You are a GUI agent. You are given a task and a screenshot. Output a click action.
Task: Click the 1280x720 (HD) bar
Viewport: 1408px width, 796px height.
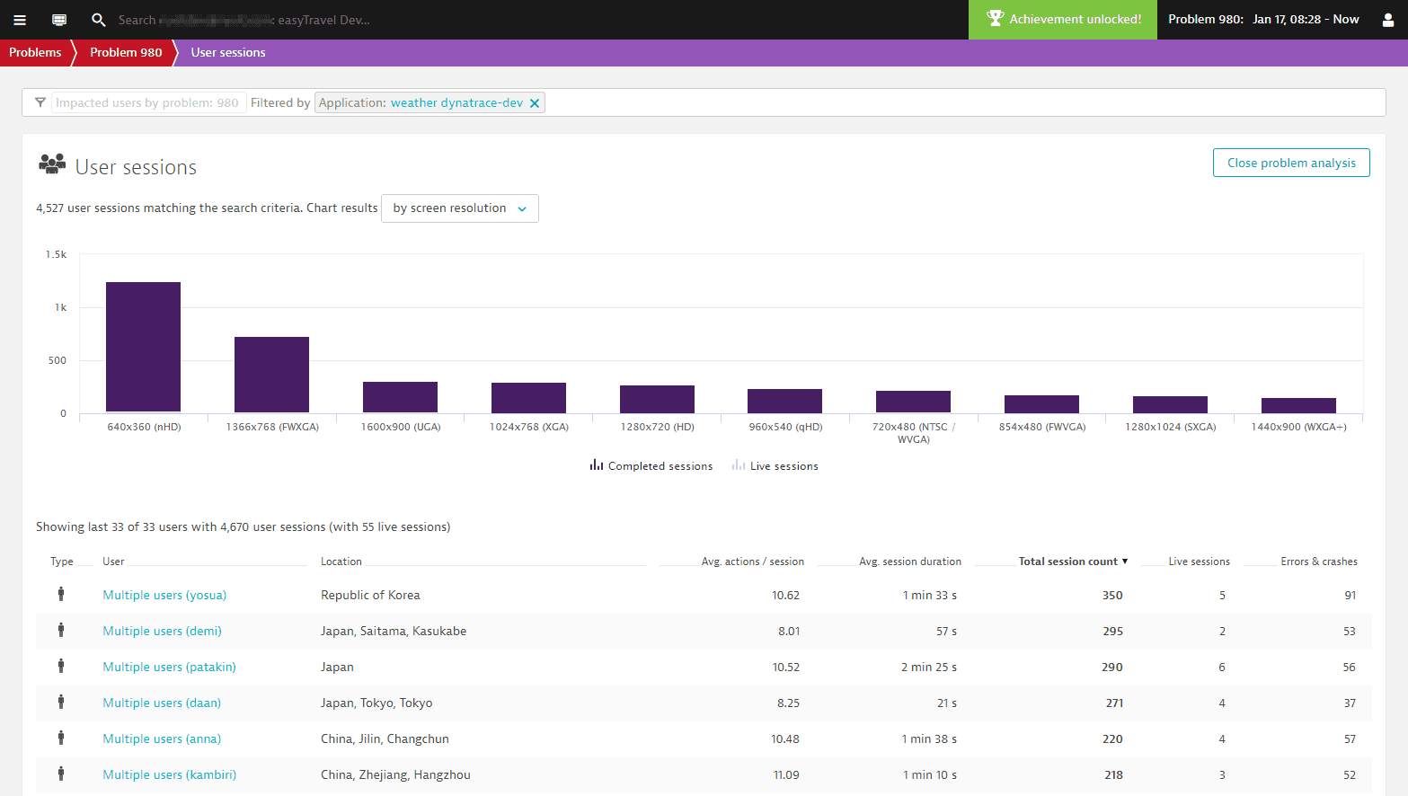click(657, 399)
